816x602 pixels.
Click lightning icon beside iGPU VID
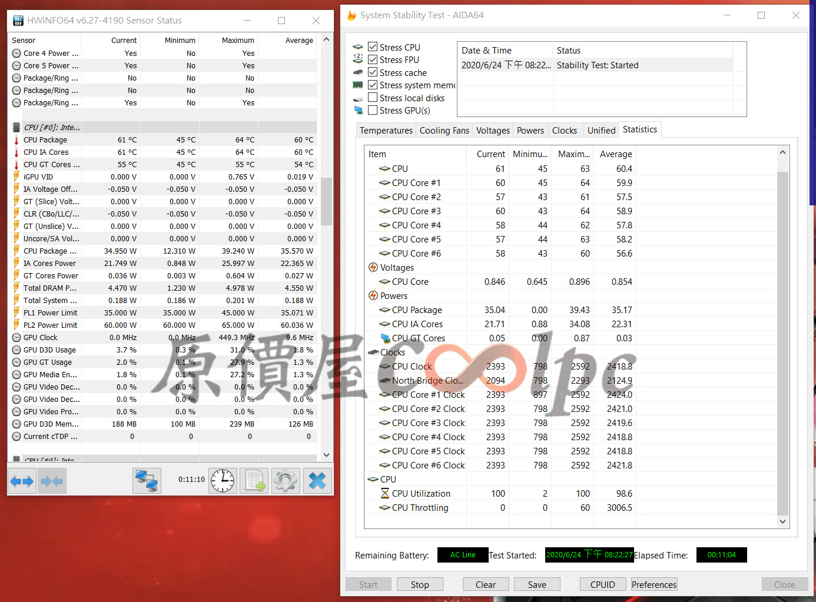point(16,177)
